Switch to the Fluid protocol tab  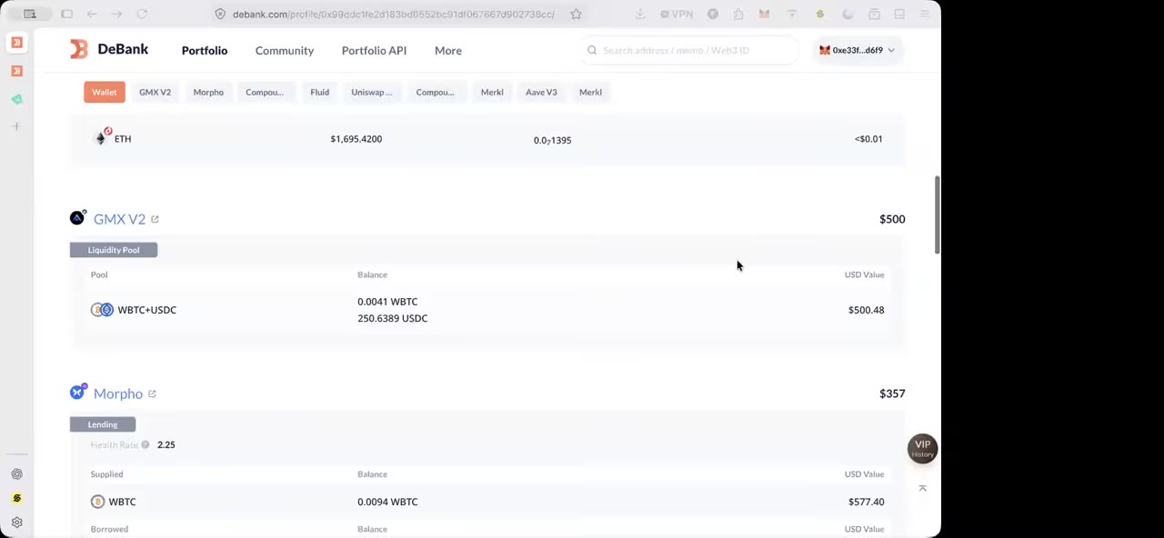(x=319, y=92)
